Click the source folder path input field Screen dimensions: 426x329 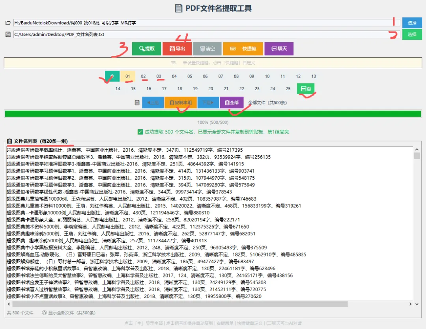[x=206, y=23]
